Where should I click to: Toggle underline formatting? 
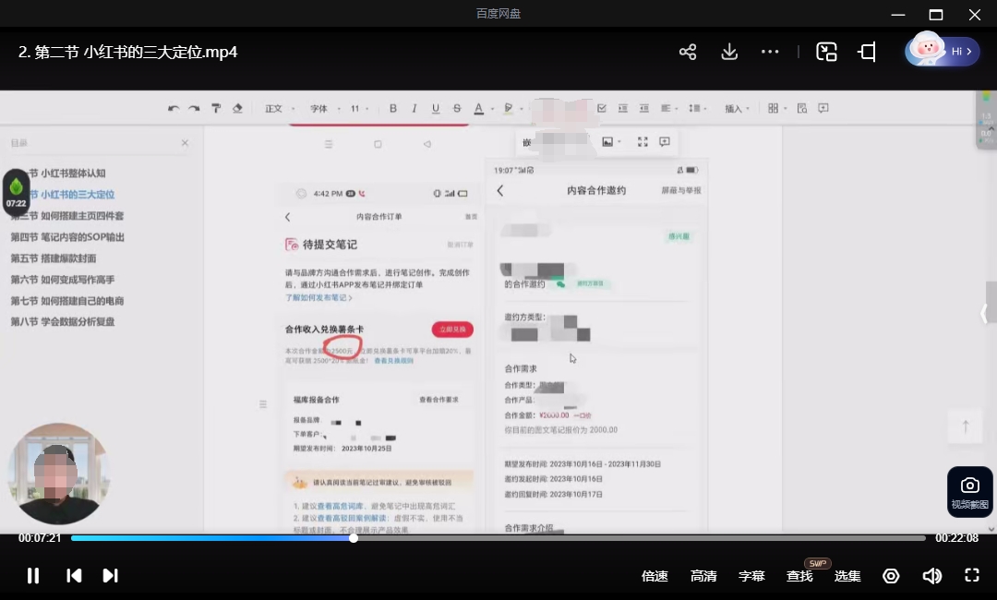[436, 109]
